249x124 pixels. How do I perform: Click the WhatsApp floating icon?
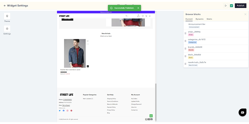[151, 116]
